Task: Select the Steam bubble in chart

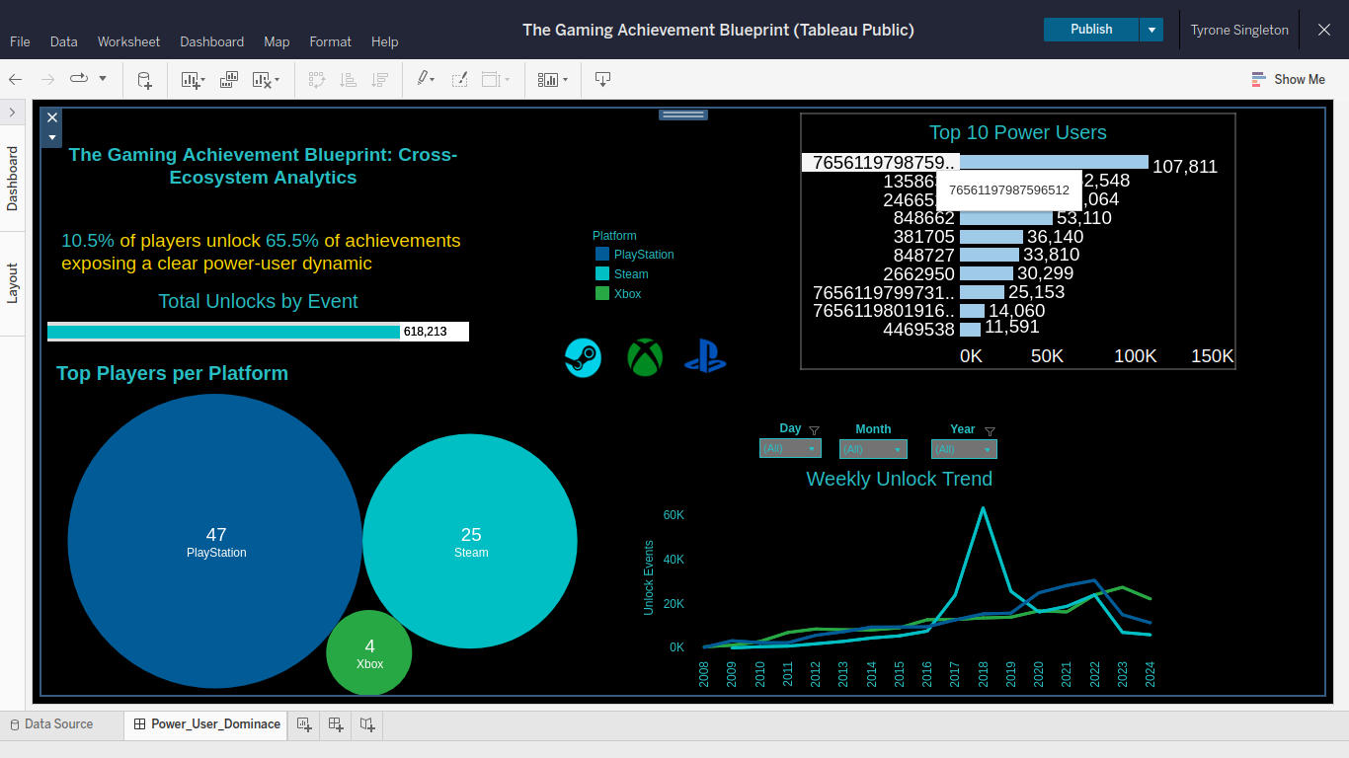Action: click(x=470, y=542)
